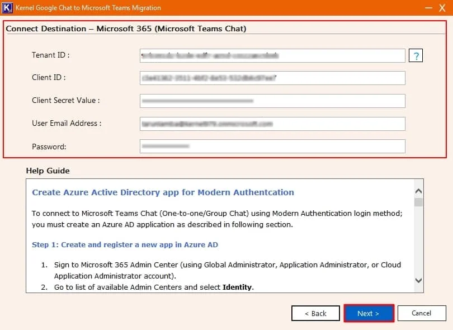Close the Kernel migration window
The height and width of the screenshot is (330, 453).
442,8
